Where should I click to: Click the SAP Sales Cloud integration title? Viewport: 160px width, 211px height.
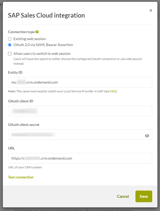(46, 16)
